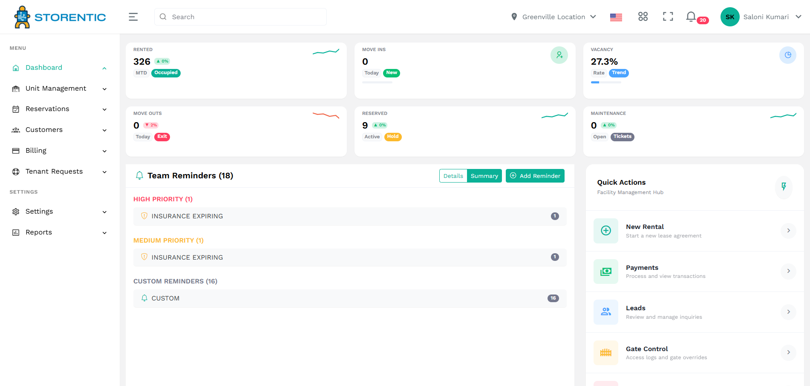Open the high priority Insurance Expiring reminder

coord(349,216)
